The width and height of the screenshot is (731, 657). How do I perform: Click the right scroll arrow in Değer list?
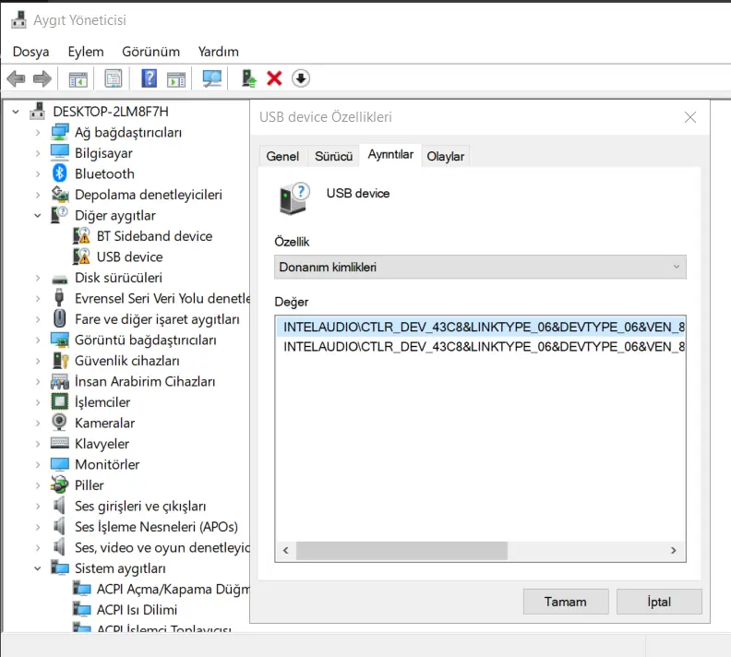click(674, 550)
